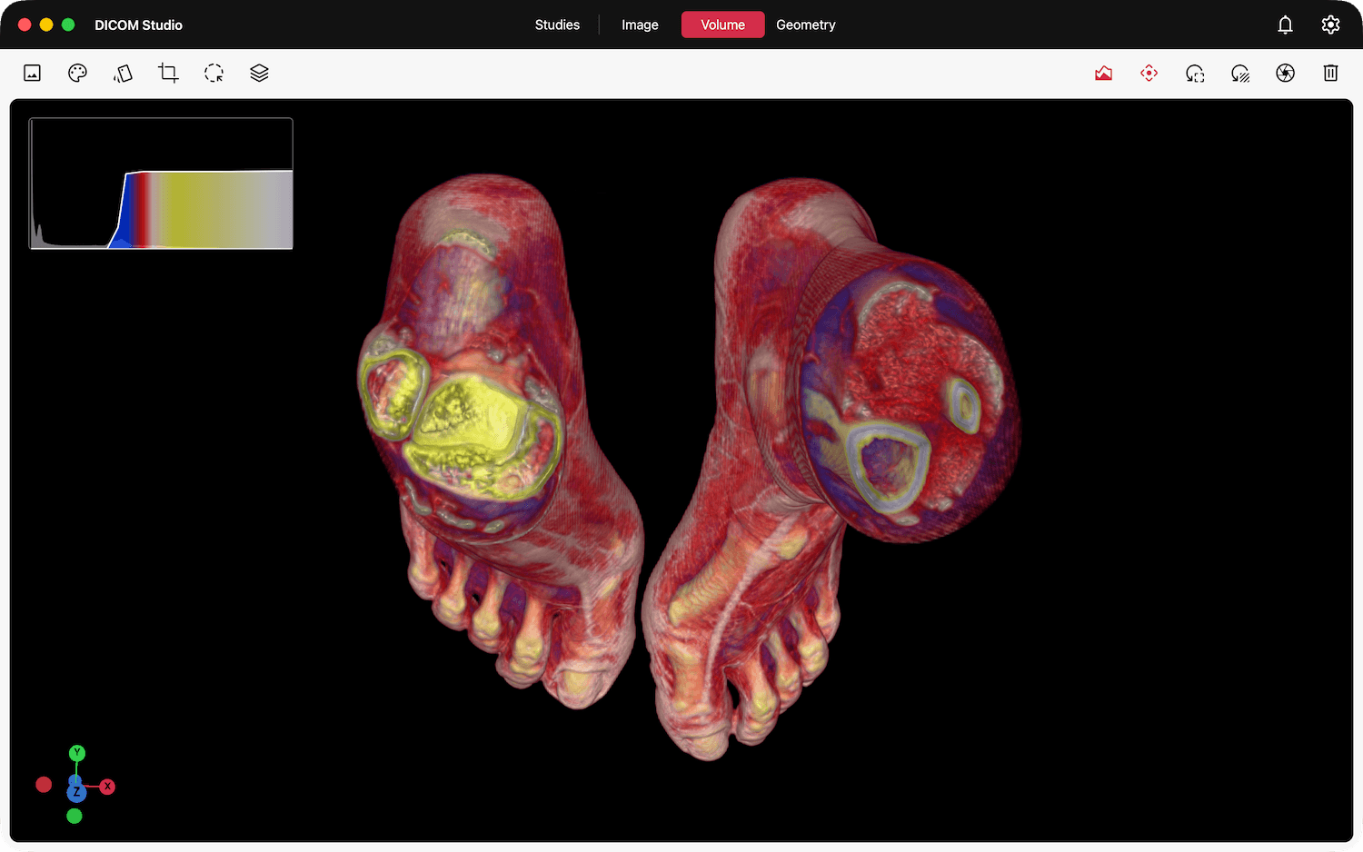Click the X axis handle on orientation gizmo

107,787
